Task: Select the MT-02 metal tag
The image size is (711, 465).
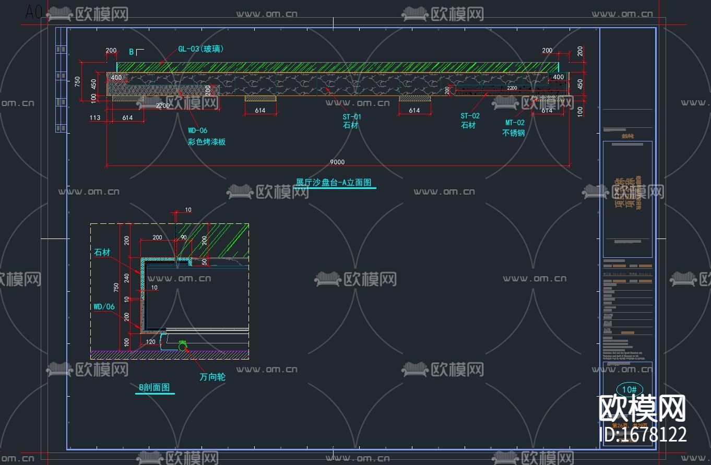Action: point(515,123)
